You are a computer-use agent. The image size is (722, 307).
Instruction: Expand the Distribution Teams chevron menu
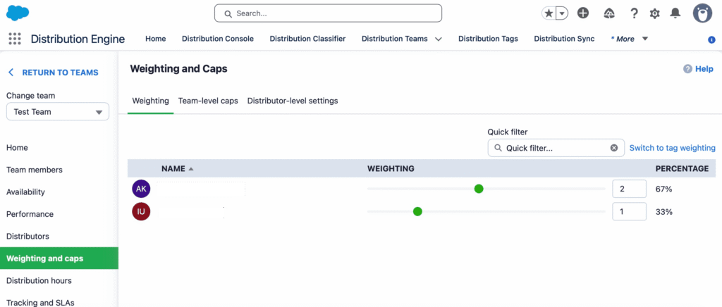click(x=438, y=39)
